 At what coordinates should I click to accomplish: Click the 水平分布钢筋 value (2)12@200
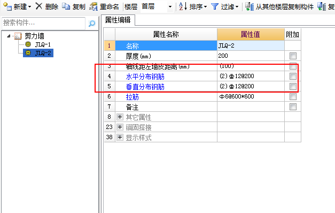pos(237,76)
